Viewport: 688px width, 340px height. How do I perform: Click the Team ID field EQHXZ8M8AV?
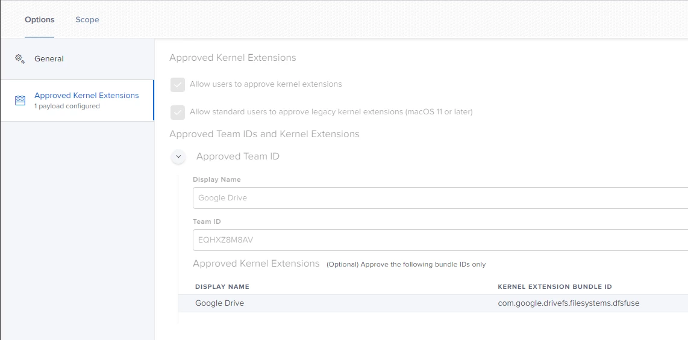pos(440,240)
